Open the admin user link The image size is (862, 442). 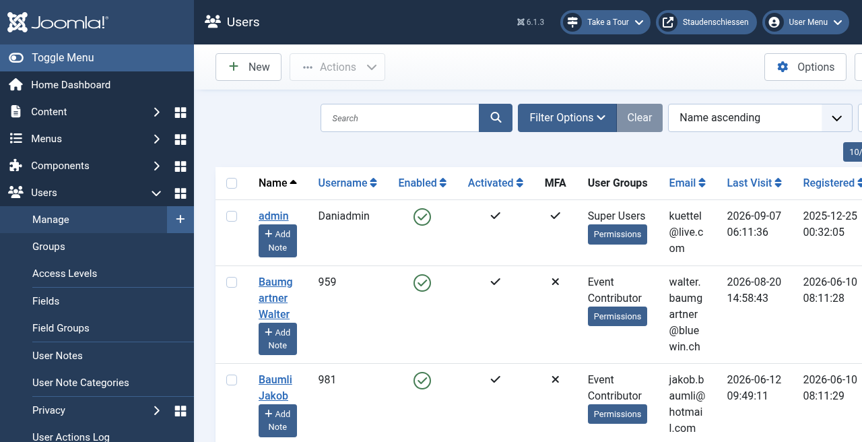[x=273, y=216]
